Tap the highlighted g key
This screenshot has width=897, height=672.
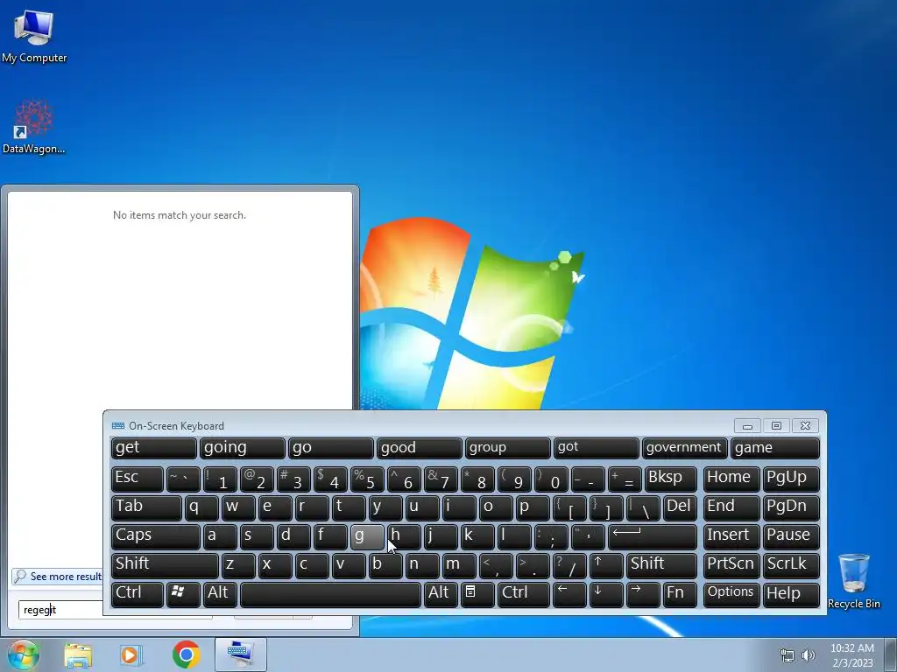367,536
